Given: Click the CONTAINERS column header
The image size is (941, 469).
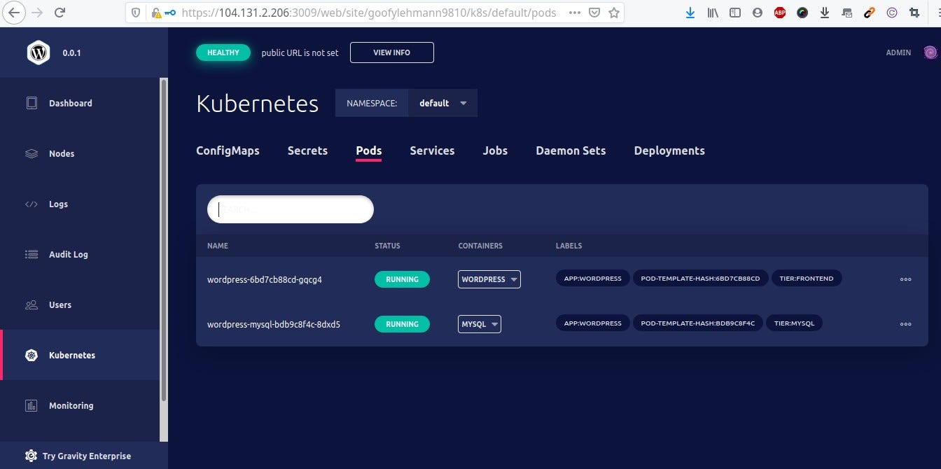Looking at the screenshot, I should [480, 246].
